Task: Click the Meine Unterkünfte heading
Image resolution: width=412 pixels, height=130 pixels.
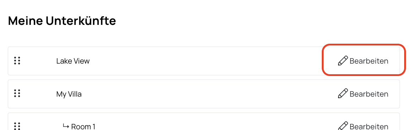Action: point(62,21)
